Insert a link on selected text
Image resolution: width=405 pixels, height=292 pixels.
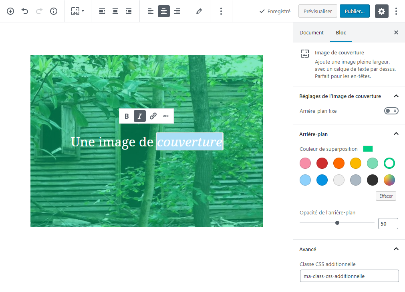tap(153, 116)
